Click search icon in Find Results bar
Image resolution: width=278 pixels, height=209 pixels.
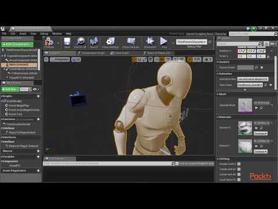pyautogui.click(x=173, y=164)
